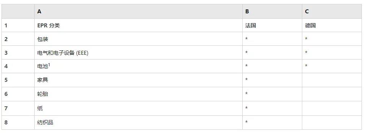Click the row 8 number header

(18, 123)
